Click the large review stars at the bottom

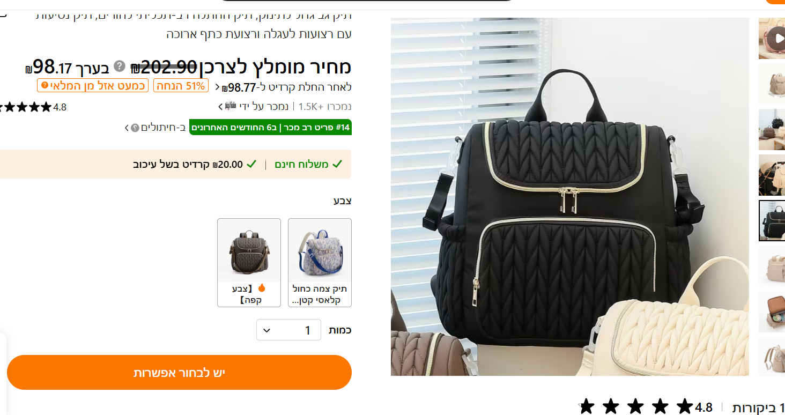tap(635, 407)
